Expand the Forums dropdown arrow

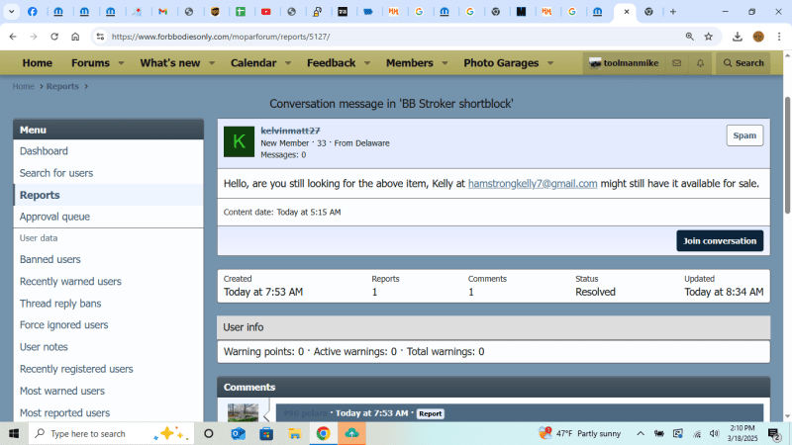pos(121,63)
